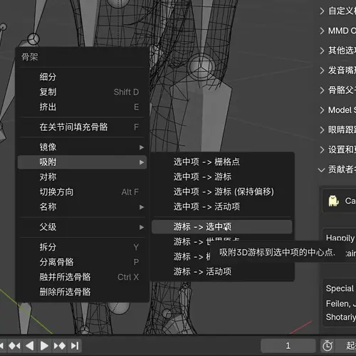Select 游标 -> 选中项 snap option
The image size is (356, 356).
(222, 226)
